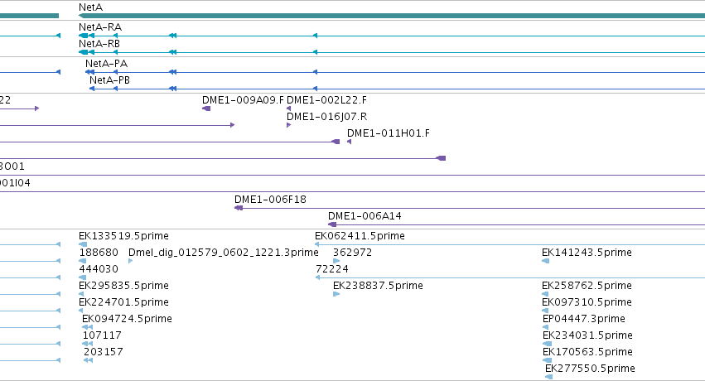
Task: Click the NetA-RB transcript label
Action: tap(99, 44)
